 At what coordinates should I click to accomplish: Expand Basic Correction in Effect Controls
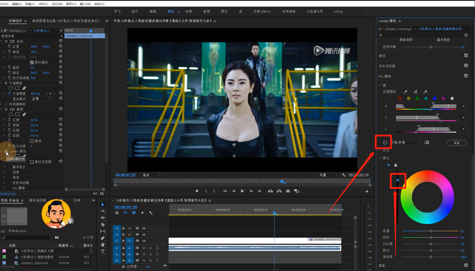point(4,167)
